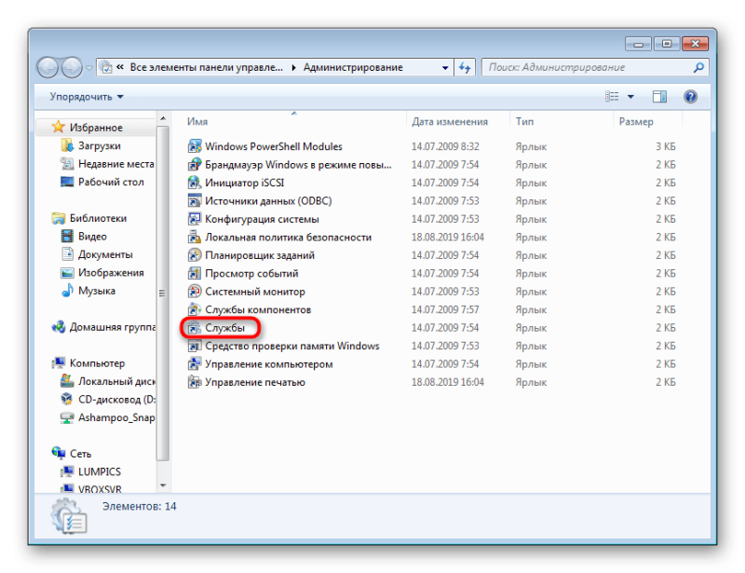Select the Источники данных (ODBC) icon
Image resolution: width=745 pixels, height=573 pixels.
click(x=195, y=200)
